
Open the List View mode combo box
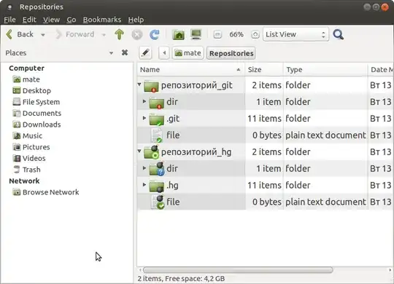tap(295, 34)
